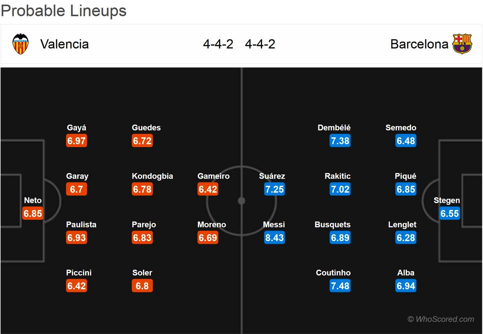The height and width of the screenshot is (334, 483).
Task: Click Valencia's 4-4-2 formation label
Action: pos(218,44)
